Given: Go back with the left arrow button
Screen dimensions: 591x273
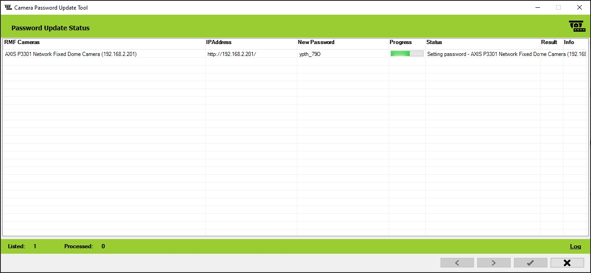Looking at the screenshot, I should [457, 263].
